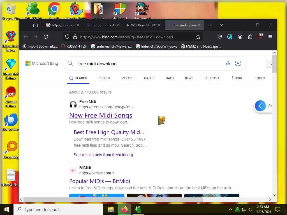
Task: Click the page horizontal scrollbar
Action: coord(113,200)
